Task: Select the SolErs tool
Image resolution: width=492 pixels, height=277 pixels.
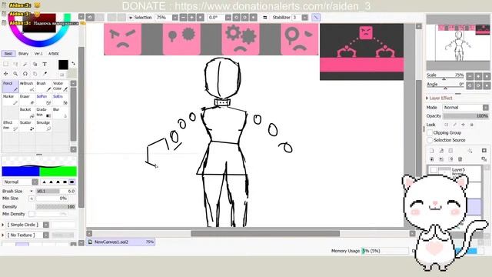Action: tap(60, 99)
